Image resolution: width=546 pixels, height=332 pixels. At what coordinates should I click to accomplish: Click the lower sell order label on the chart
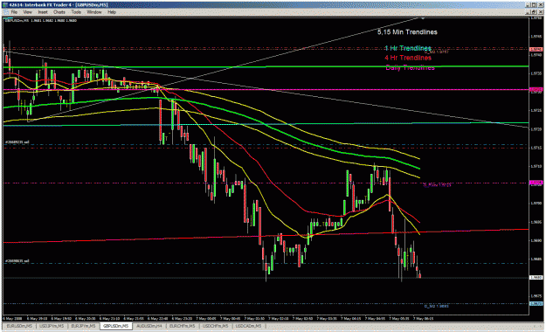[x=17, y=261]
